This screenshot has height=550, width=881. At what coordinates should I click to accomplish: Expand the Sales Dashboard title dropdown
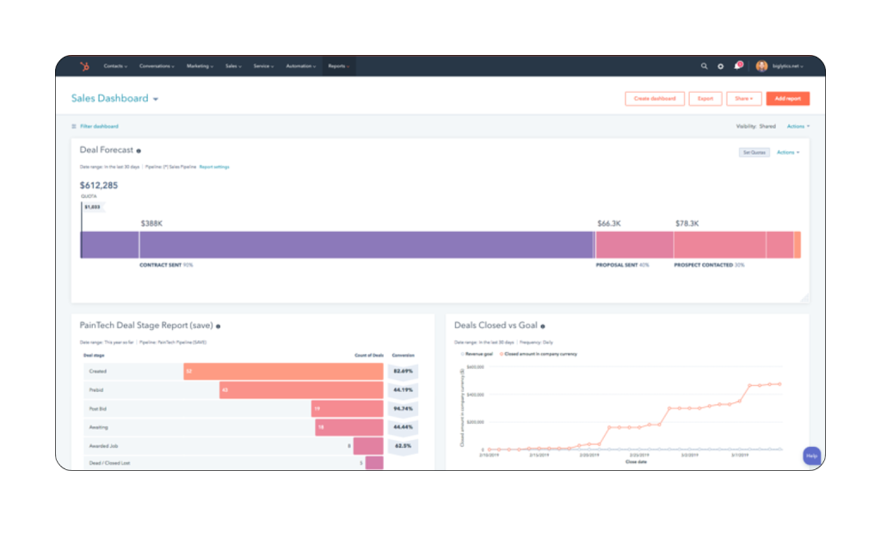pyautogui.click(x=155, y=98)
